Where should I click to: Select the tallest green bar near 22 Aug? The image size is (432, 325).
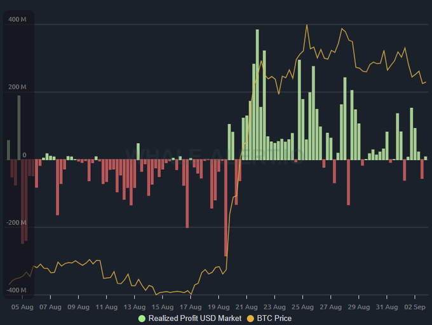(257, 95)
